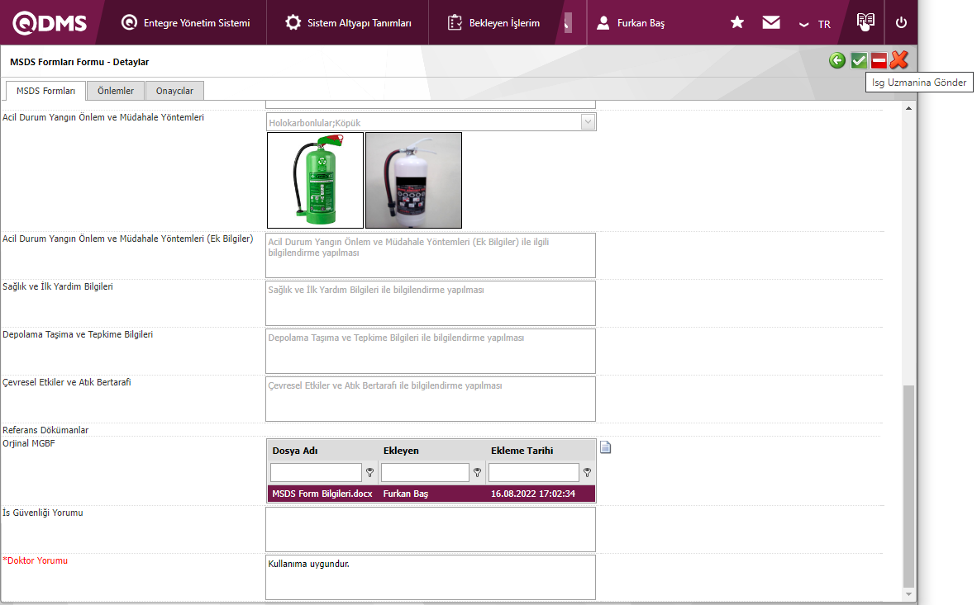Screen dimensions: 977x605
Task: Click Ekleyen column header
Action: [401, 451]
